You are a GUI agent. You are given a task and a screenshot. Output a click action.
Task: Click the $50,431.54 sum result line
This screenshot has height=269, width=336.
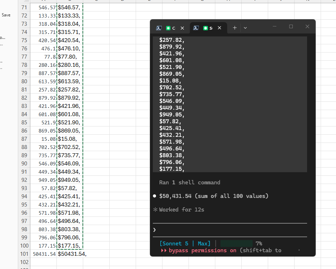tap(214, 196)
